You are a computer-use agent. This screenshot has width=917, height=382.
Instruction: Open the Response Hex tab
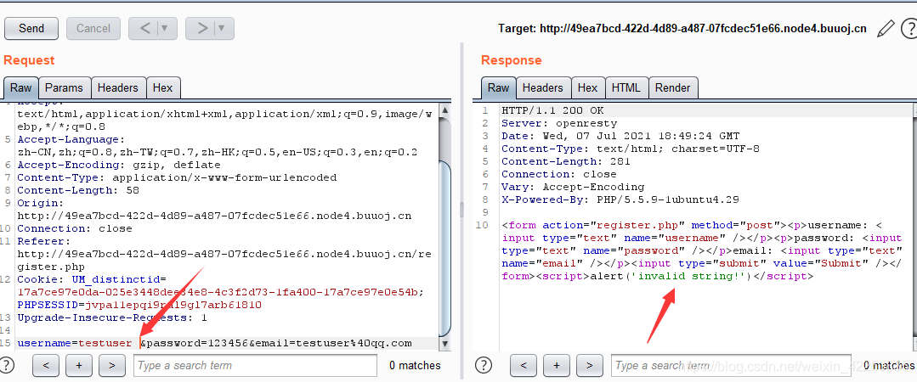[587, 87]
